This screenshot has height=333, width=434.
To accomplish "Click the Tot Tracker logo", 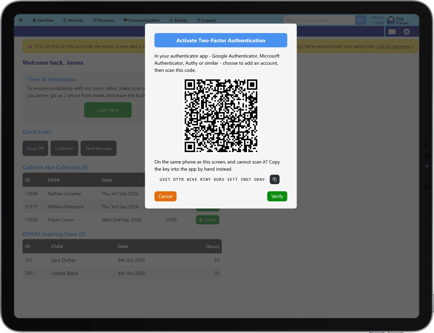I will 398,20.
